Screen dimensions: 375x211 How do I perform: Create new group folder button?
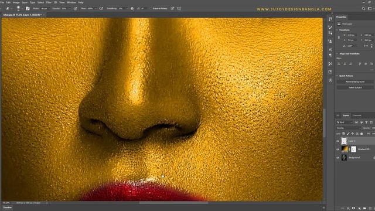pos(364,209)
